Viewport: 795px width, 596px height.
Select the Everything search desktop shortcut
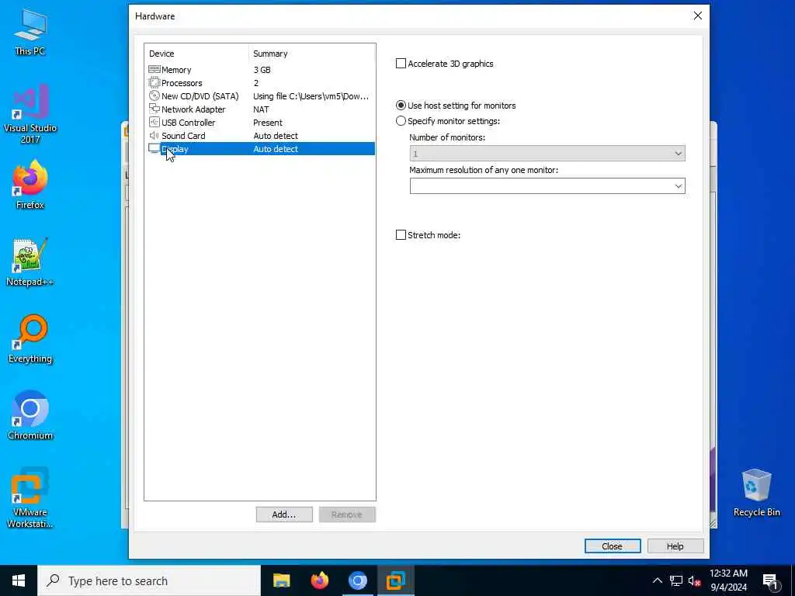click(x=30, y=339)
